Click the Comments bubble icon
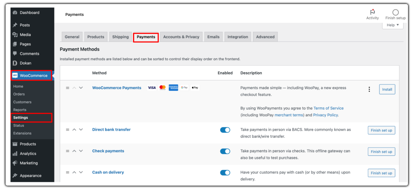Viewport: 413px width, 189px height. pos(15,53)
